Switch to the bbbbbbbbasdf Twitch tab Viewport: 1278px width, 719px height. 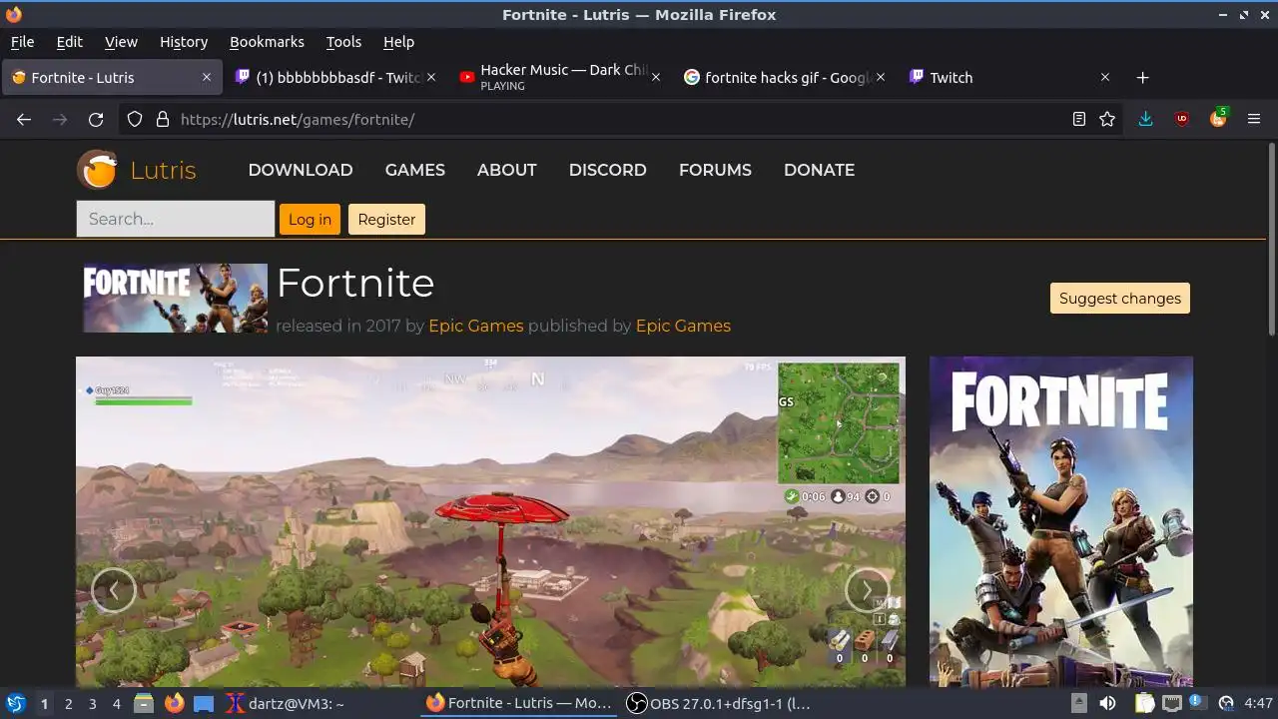pyautogui.click(x=336, y=77)
